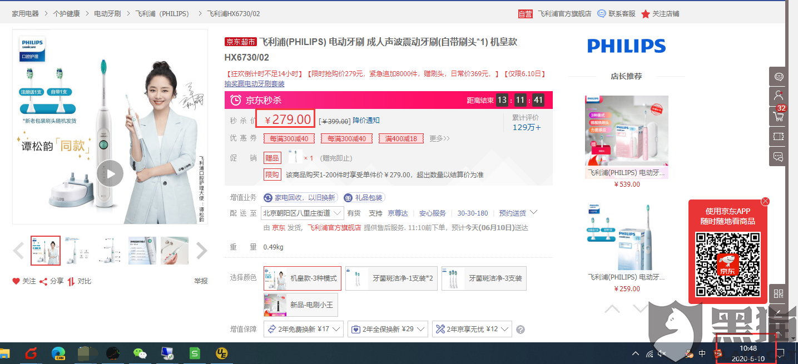Go to 电动牙刷 breadcrumb
The width and height of the screenshot is (798, 364).
coord(107,13)
